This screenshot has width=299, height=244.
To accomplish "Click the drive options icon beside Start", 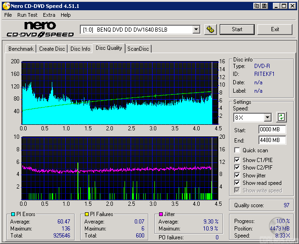I will [x=211, y=29].
